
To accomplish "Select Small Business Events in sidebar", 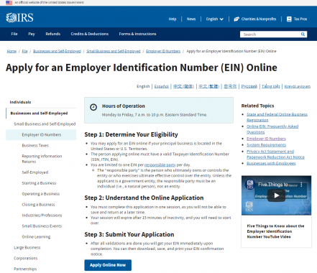I will point(42,226).
